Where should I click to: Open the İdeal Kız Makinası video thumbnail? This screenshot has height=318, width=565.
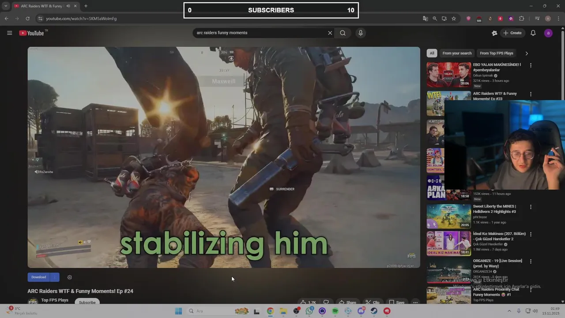click(x=448, y=243)
